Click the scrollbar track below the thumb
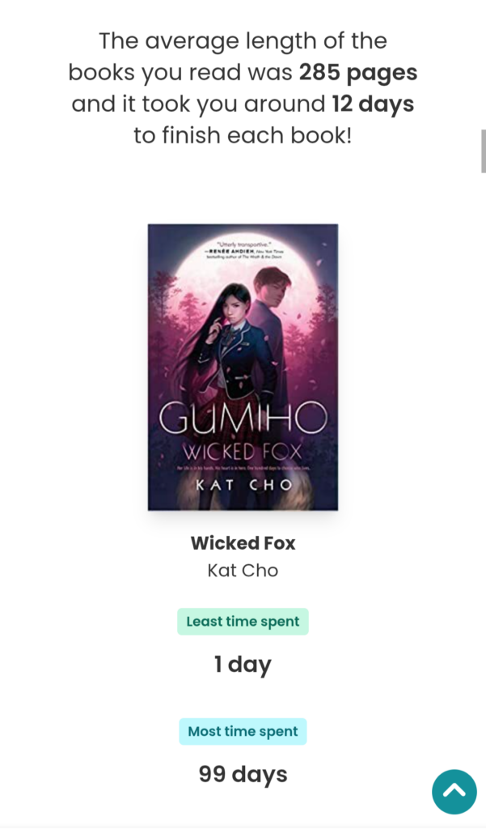The width and height of the screenshot is (486, 829). [483, 476]
